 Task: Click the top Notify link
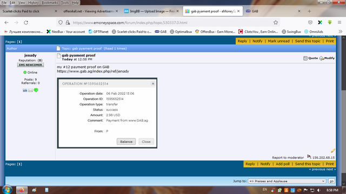pyautogui.click(x=257, y=41)
